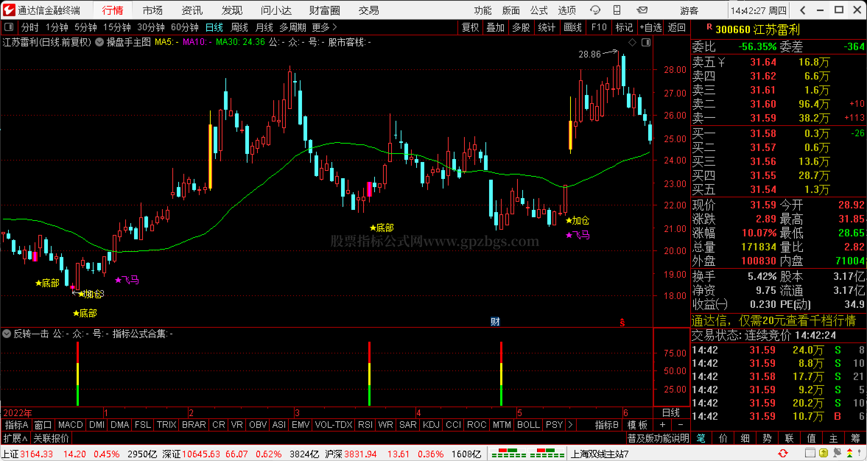Toggle the panel layout icon left of 分时
Image resolution: width=867 pixels, height=461 pixels.
8,27
